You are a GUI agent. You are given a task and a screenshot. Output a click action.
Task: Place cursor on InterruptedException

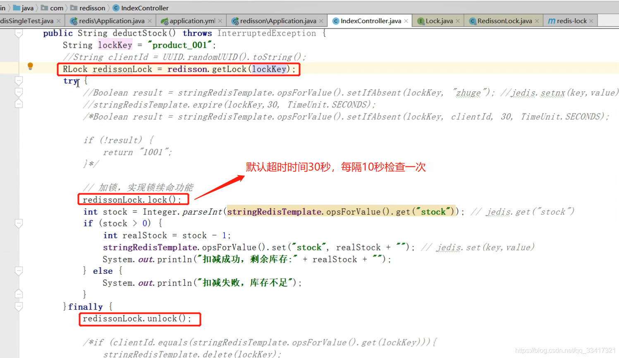[x=267, y=33]
